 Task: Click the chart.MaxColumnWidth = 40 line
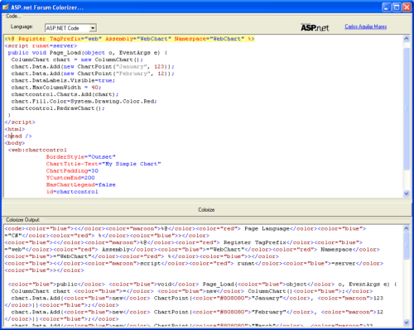tap(56, 88)
